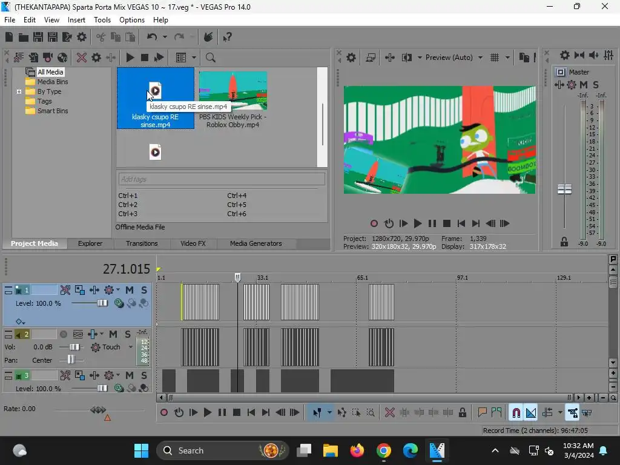
Task: Switch to the Media Generators tab
Action: coord(256,243)
